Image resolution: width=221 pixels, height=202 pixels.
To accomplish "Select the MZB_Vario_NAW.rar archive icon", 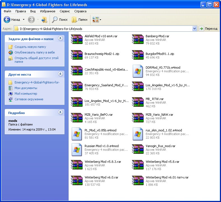I will point(138,118).
